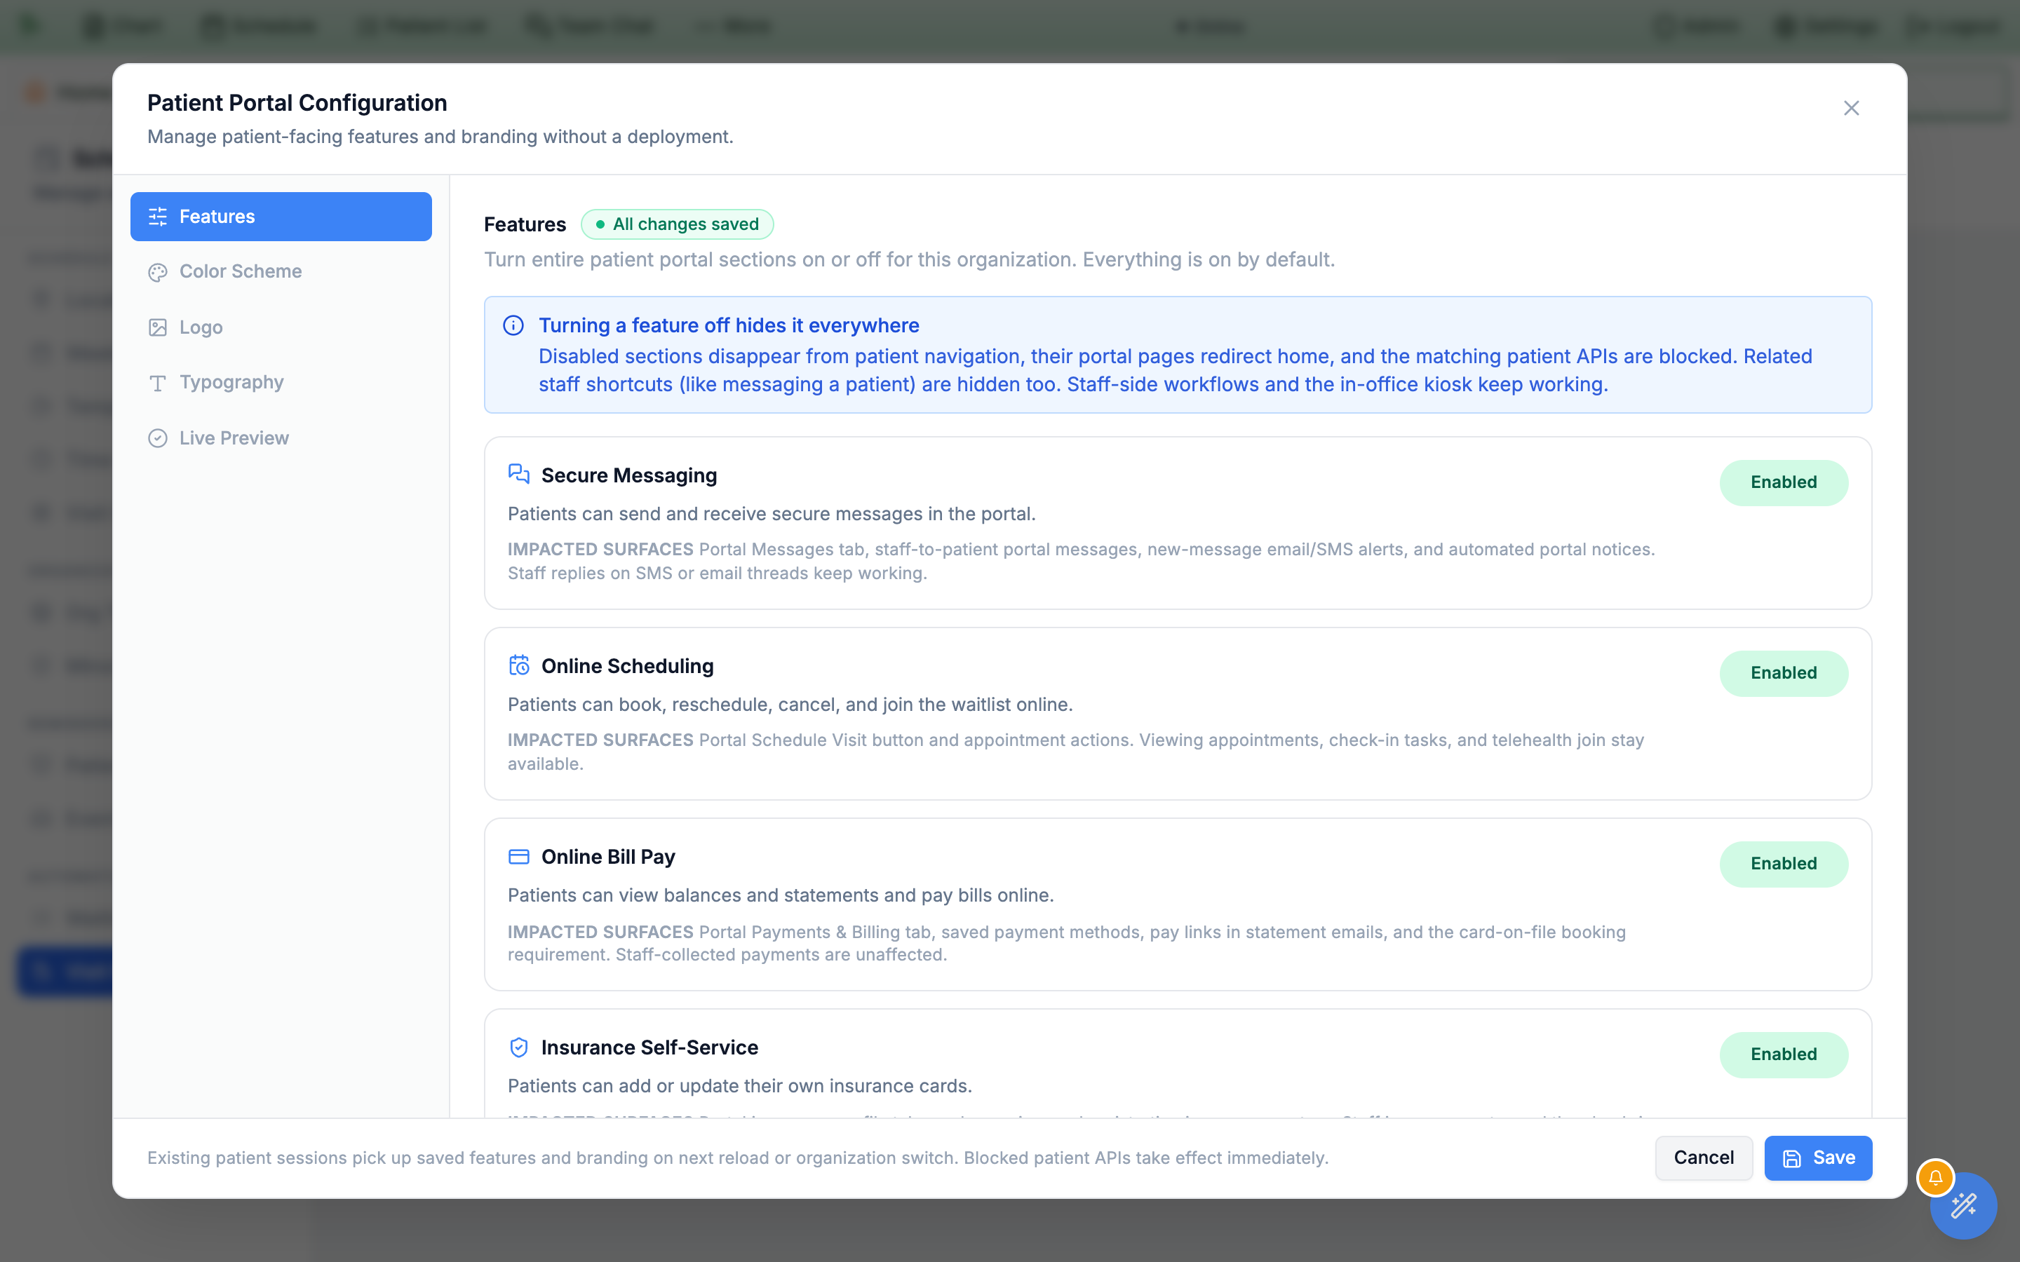
Task: Click "Turning a feature off hides it everywhere"
Action: pyautogui.click(x=729, y=325)
